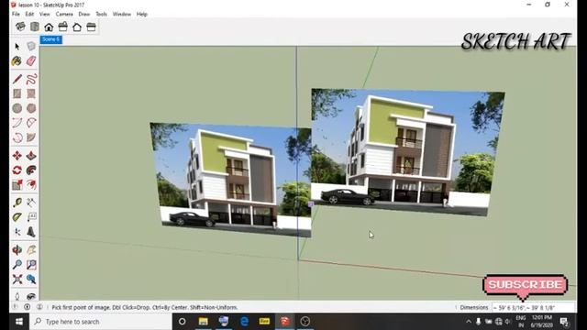This screenshot has height=330, width=587.
Task: Pick the Circle tool
Action: 17,108
